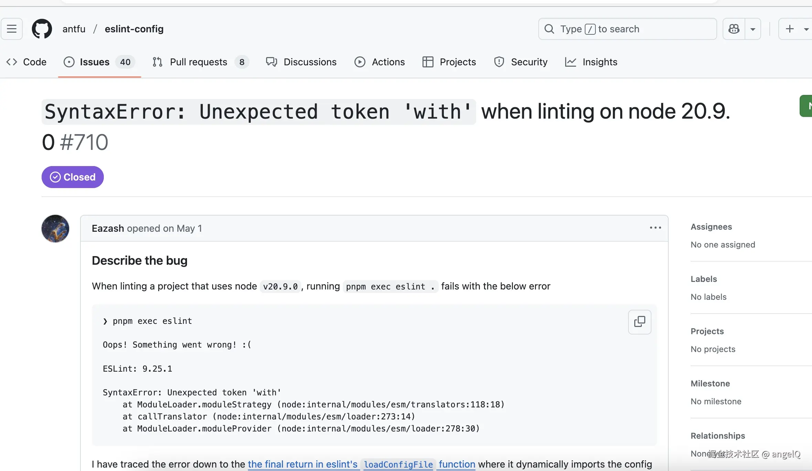The width and height of the screenshot is (812, 471).
Task: Open the hamburger navigation menu
Action: click(12, 29)
